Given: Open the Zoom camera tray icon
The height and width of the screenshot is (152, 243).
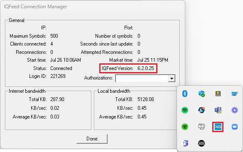Looking at the screenshot, I should coord(234,127).
